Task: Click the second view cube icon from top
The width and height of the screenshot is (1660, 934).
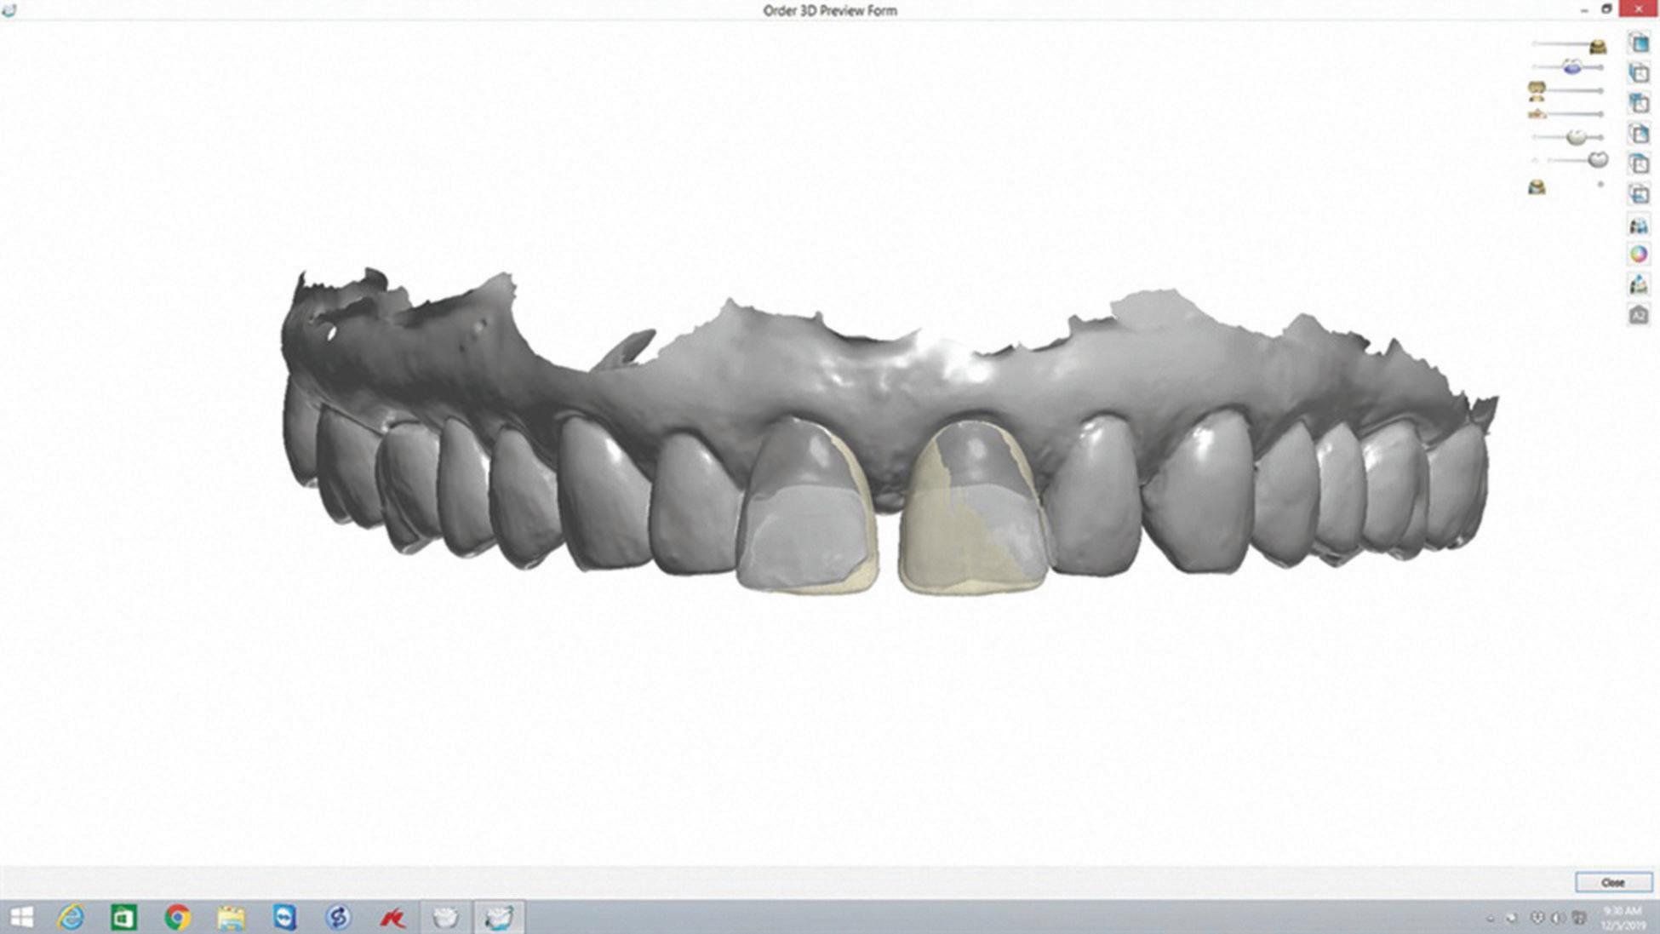Action: coord(1638,73)
